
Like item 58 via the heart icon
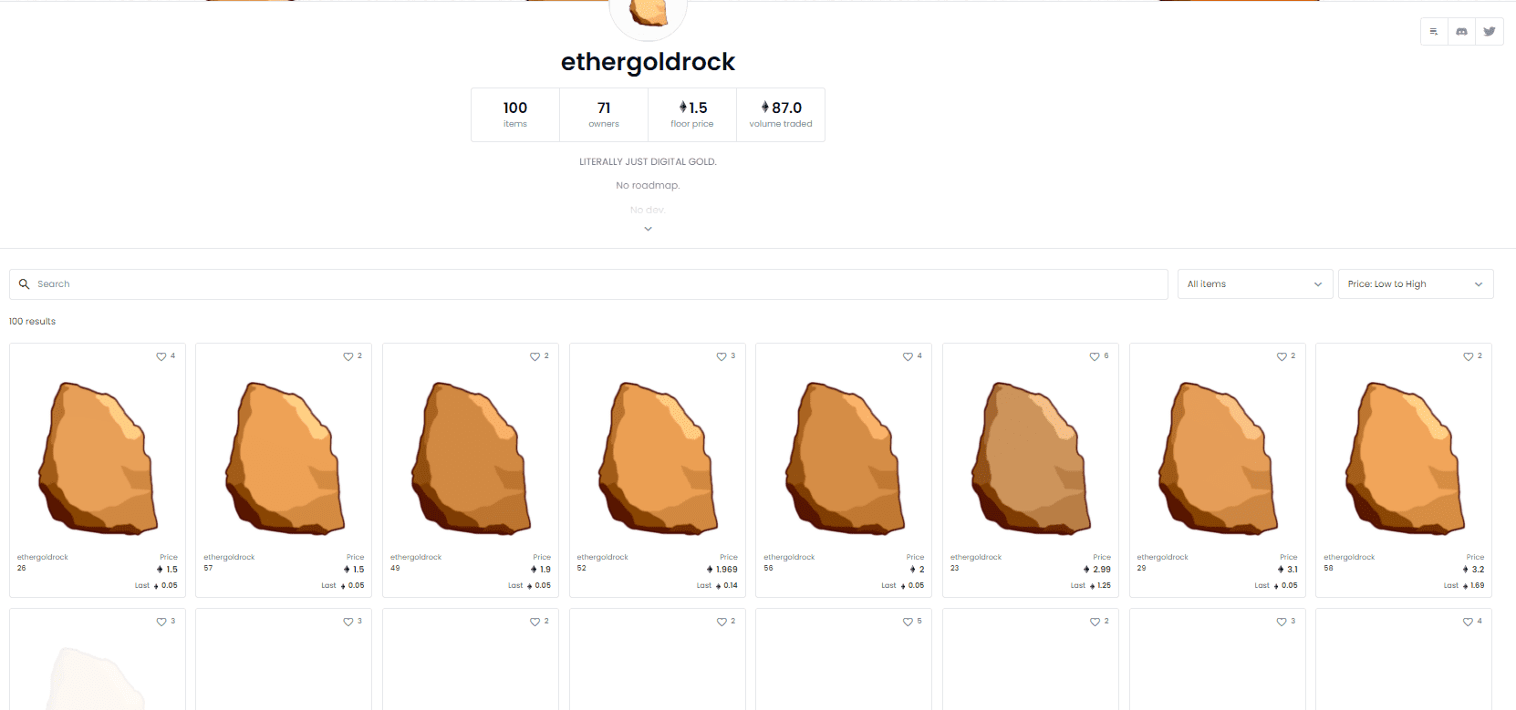[1468, 356]
